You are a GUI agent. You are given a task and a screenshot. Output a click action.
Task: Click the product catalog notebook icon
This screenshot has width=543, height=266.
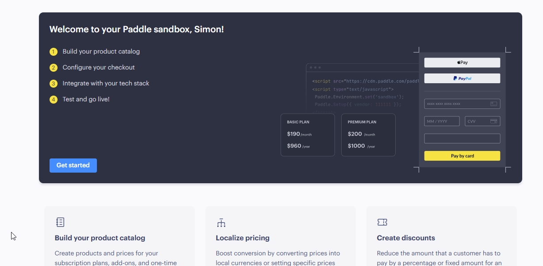[60, 222]
